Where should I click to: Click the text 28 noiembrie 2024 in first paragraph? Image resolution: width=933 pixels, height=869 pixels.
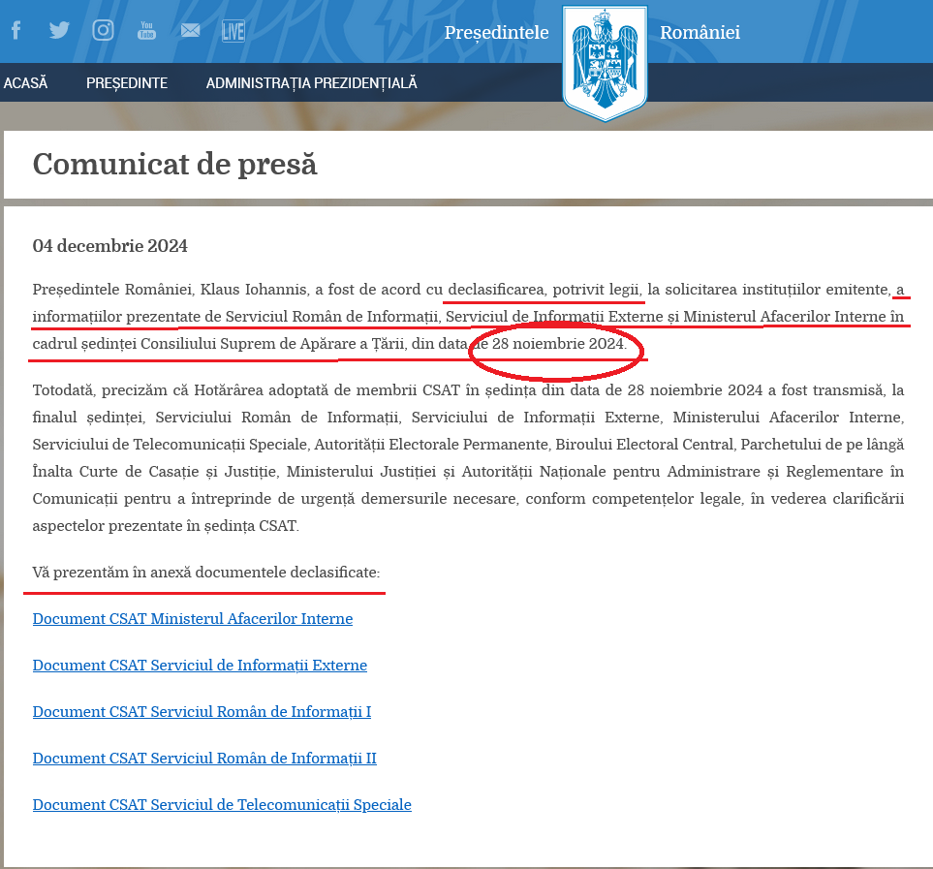(x=559, y=344)
